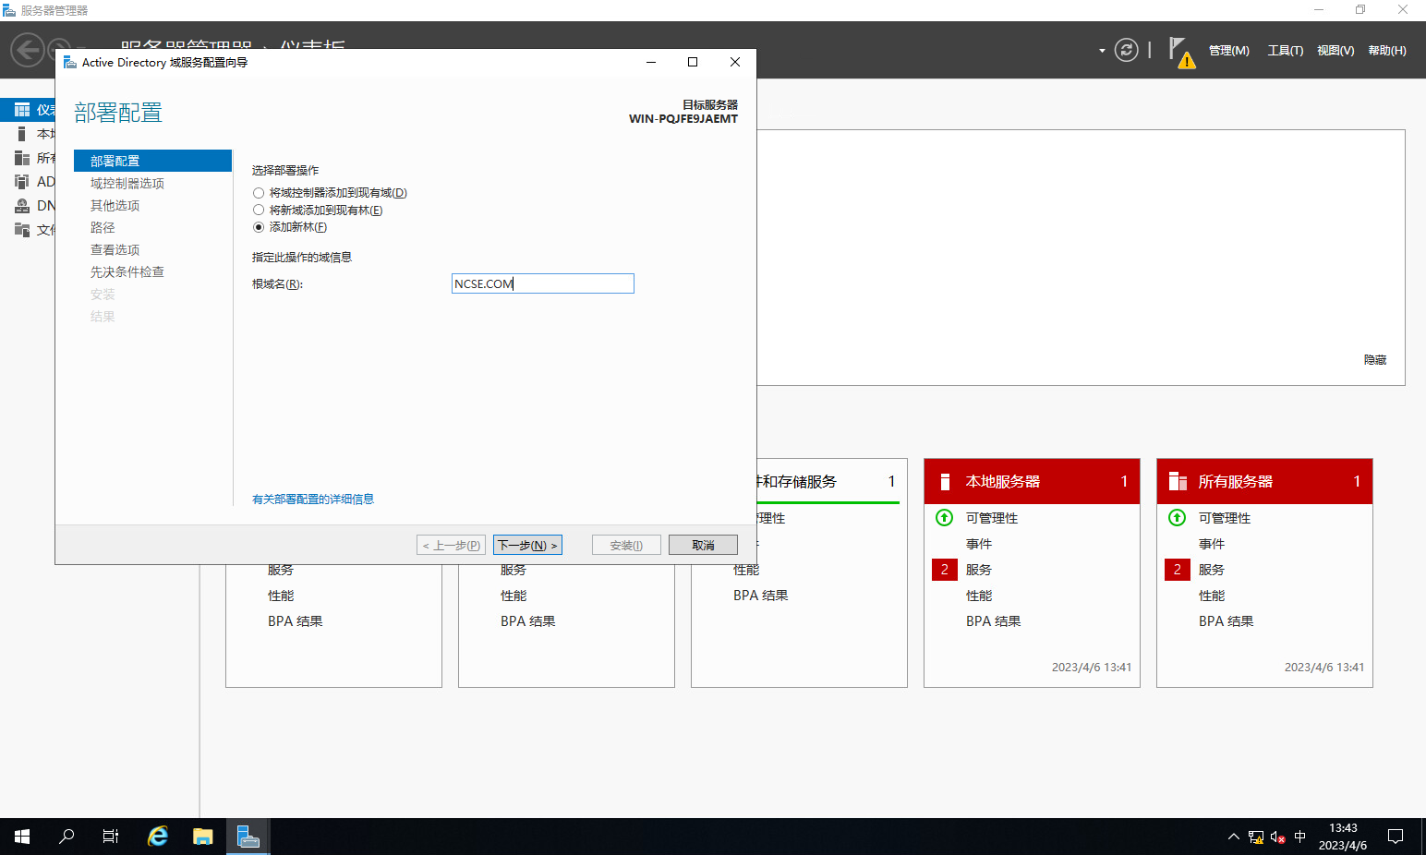Click the 根域名 input field
1426x855 pixels.
542,284
